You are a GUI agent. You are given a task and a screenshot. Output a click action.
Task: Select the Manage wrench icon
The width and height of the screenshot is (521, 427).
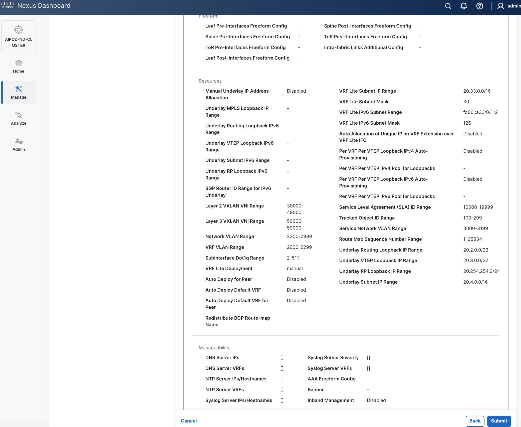(x=19, y=89)
